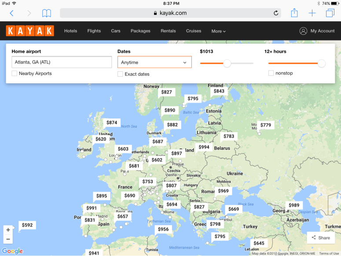Screen dimensions: 341x256
Task: Open the Cruises page
Action: (x=194, y=31)
